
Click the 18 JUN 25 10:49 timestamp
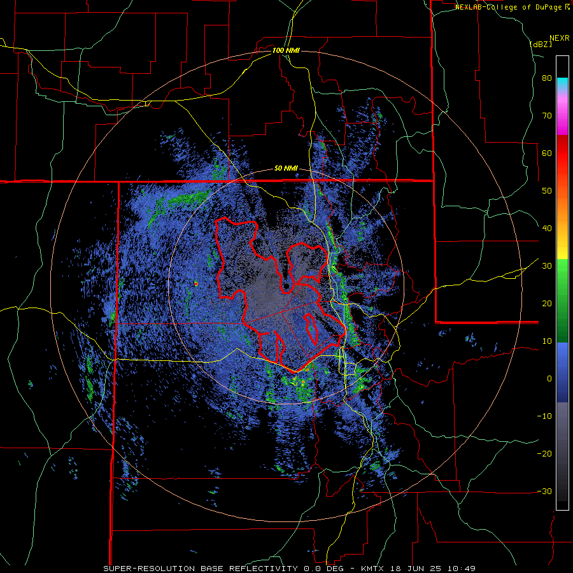click(433, 569)
